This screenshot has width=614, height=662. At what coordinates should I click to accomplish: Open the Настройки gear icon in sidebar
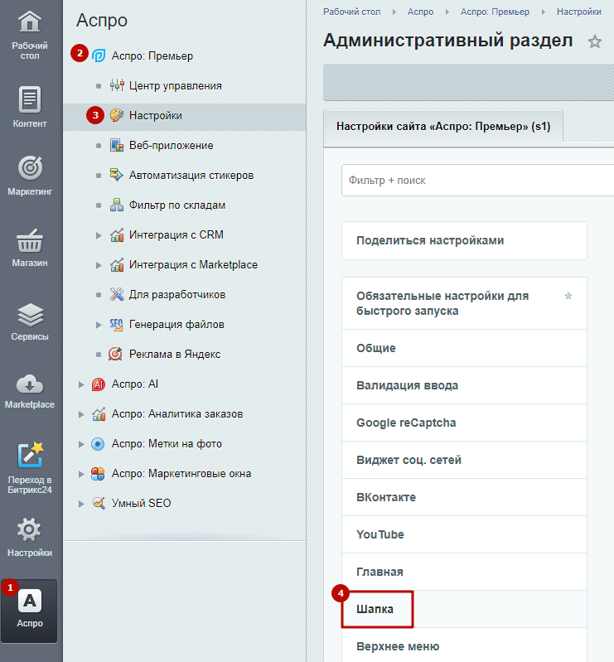29,530
